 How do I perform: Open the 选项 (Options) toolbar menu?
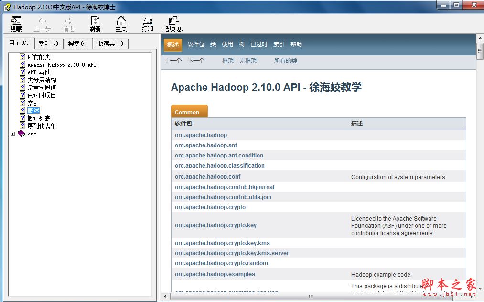[173, 24]
